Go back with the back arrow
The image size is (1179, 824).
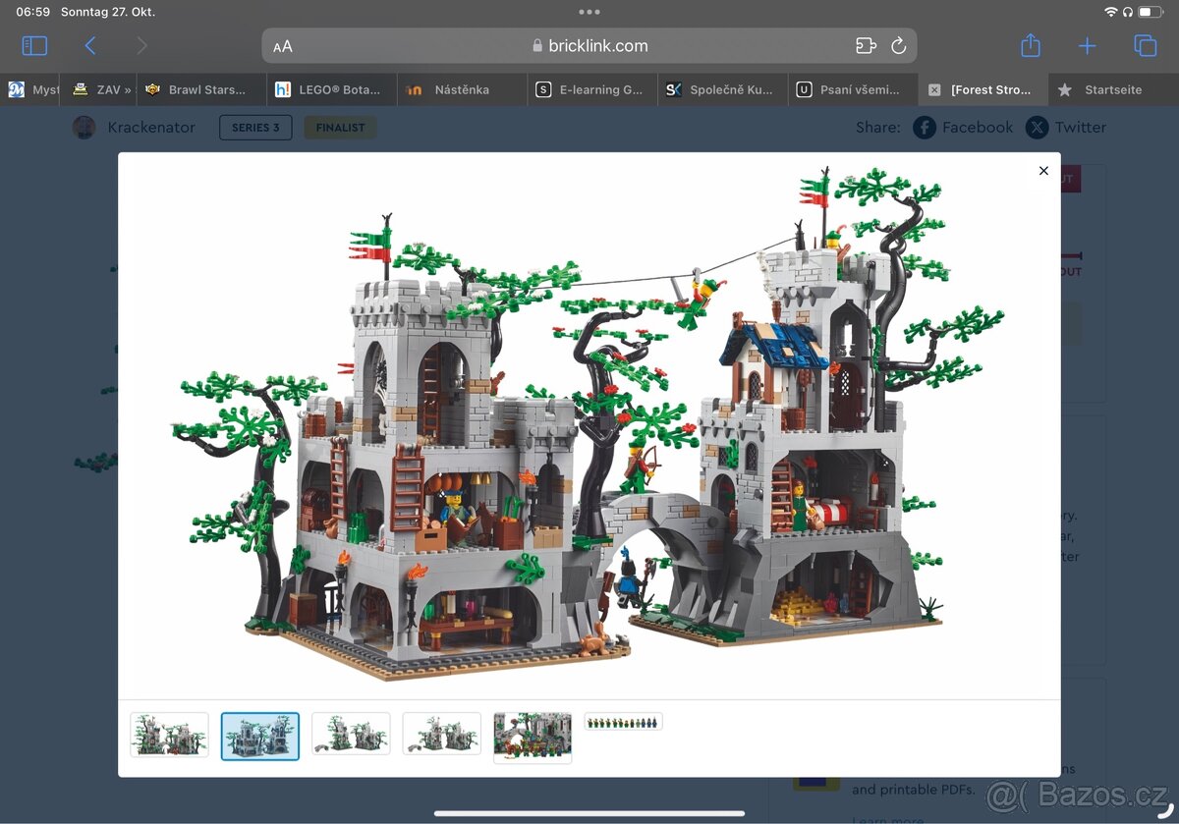pos(90,45)
